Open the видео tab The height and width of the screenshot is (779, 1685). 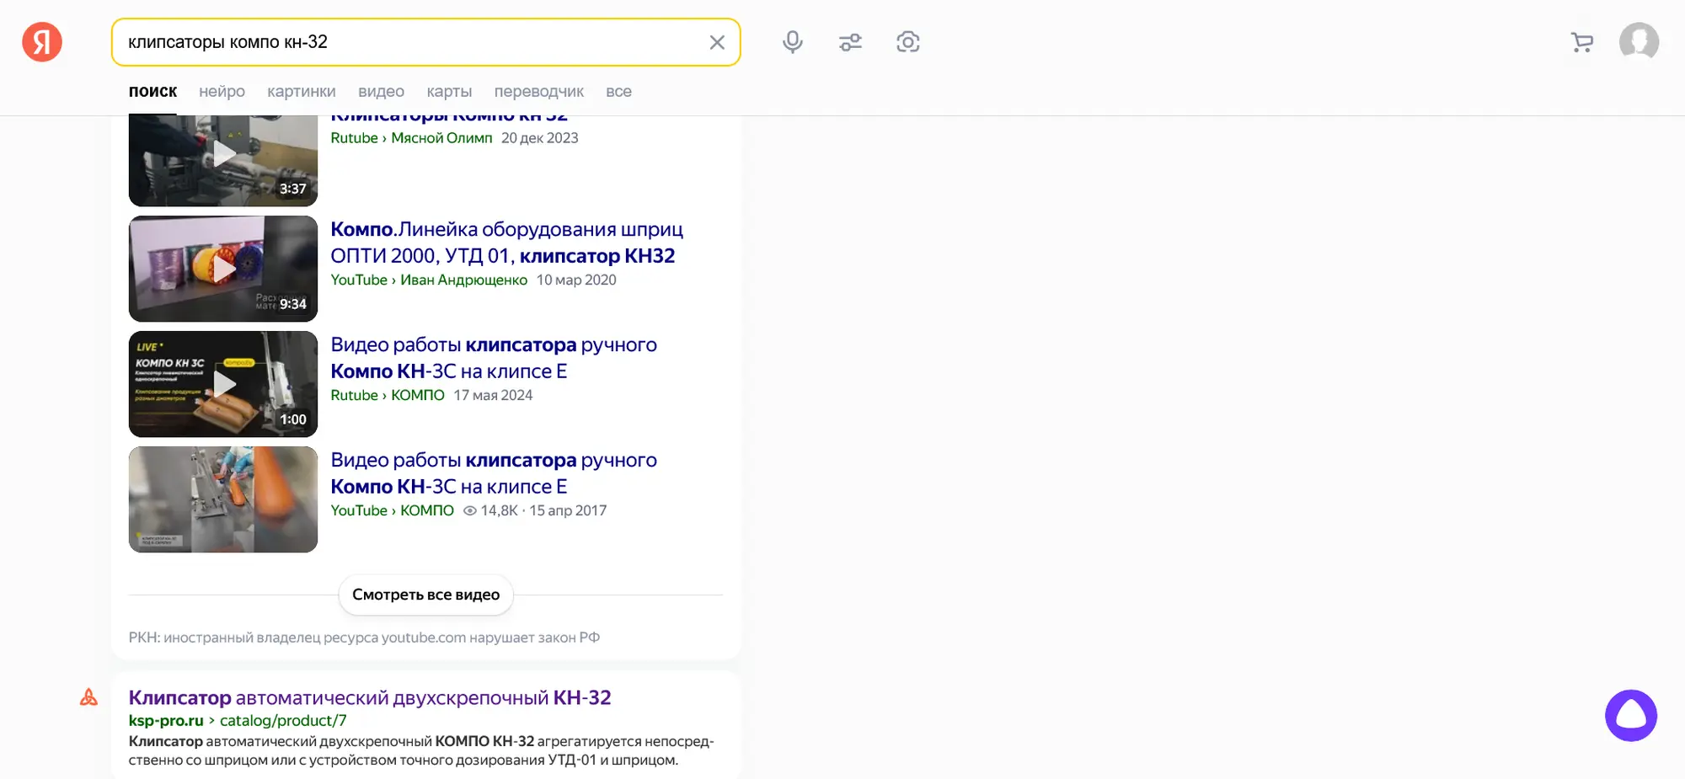point(381,92)
